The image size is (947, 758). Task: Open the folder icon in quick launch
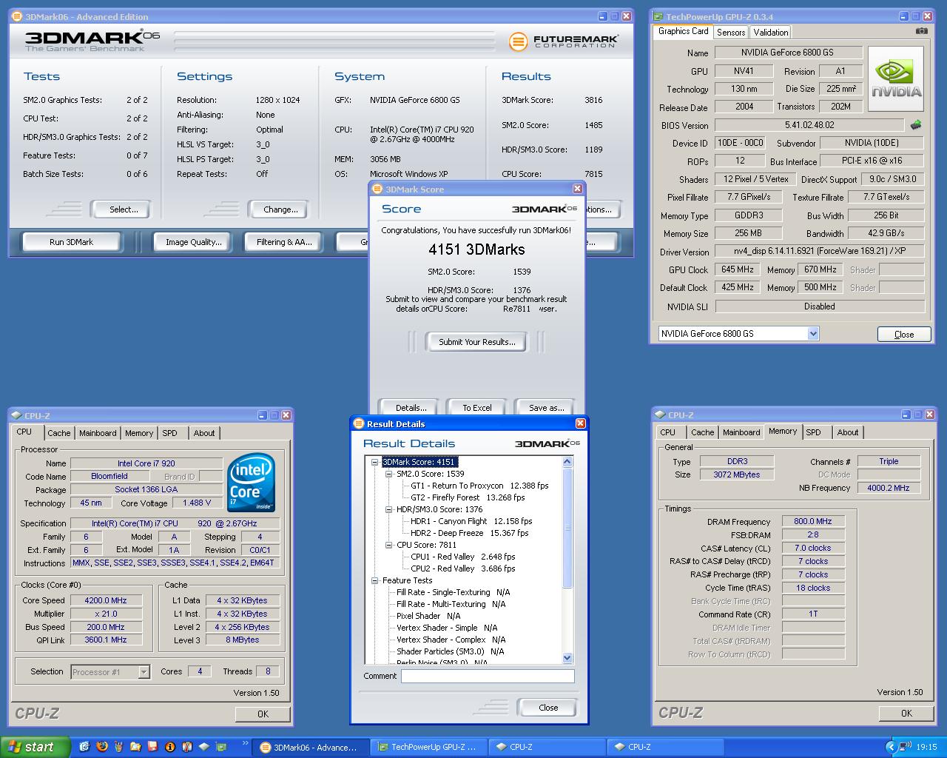pyautogui.click(x=135, y=747)
